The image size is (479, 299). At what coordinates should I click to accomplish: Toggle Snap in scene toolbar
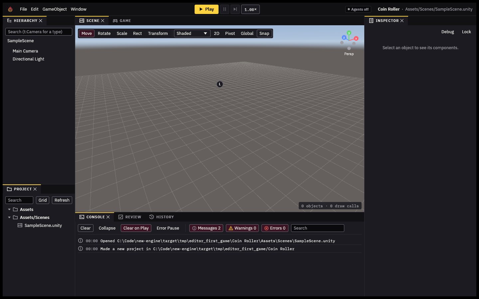[x=264, y=33]
